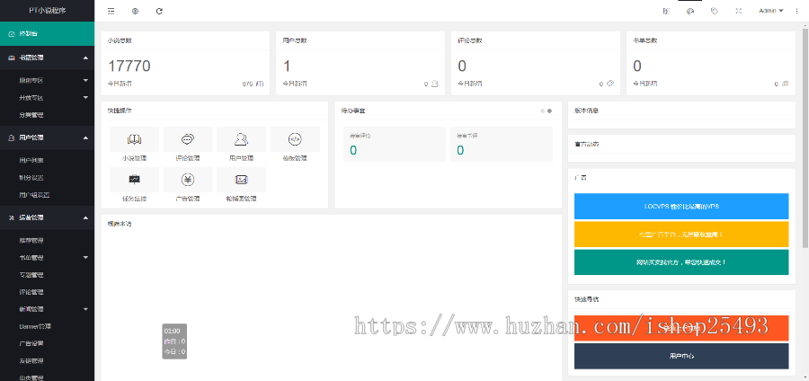
Task: Click the comment icon in 评论总数 card
Action: (x=610, y=84)
